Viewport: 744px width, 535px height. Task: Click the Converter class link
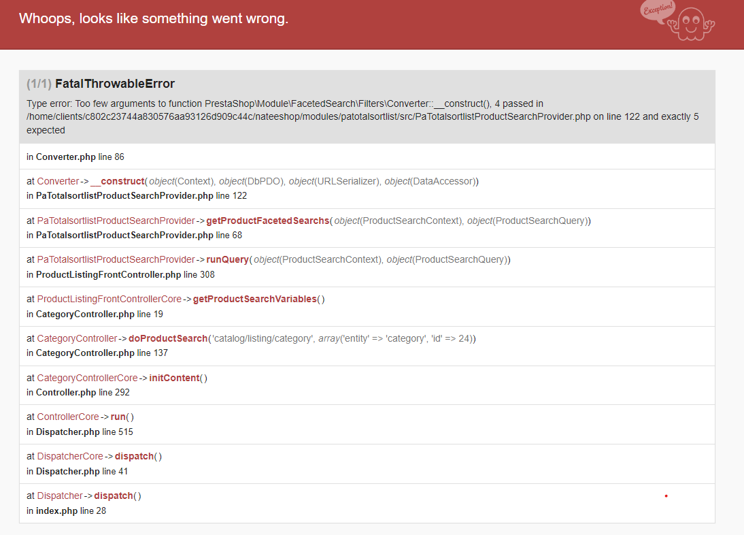tap(58, 181)
